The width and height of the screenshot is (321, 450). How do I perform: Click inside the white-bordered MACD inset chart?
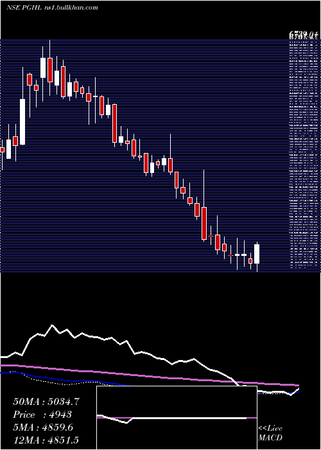pyautogui.click(x=177, y=418)
